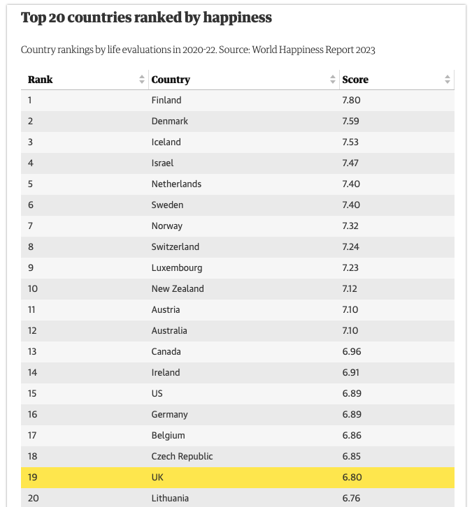The width and height of the screenshot is (472, 507).
Task: Click the Israel table entry
Action: coord(162,163)
